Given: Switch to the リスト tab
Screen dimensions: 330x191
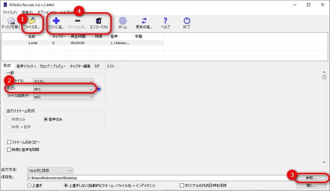Looking at the screenshot, I should point(110,66).
